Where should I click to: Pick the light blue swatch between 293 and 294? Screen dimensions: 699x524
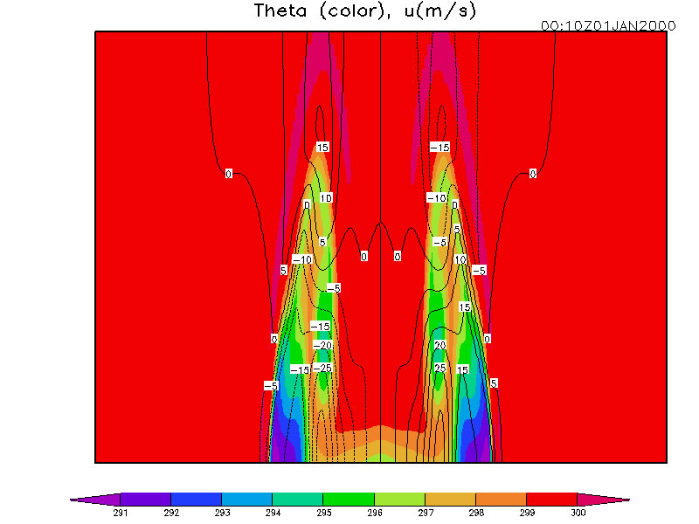[247, 499]
